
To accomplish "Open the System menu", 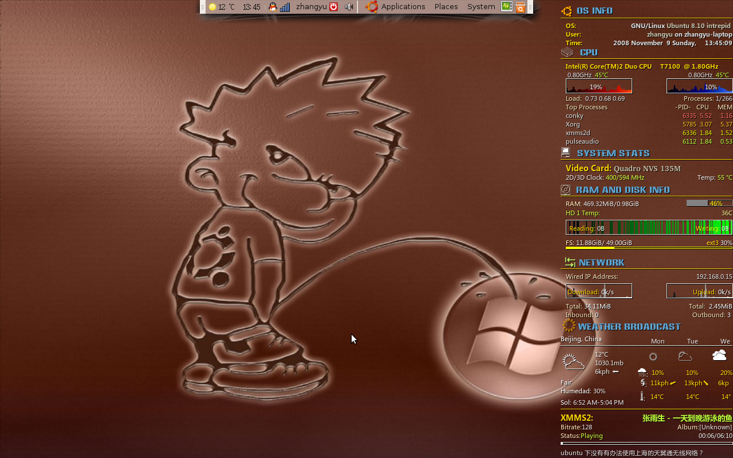I will coord(481,7).
